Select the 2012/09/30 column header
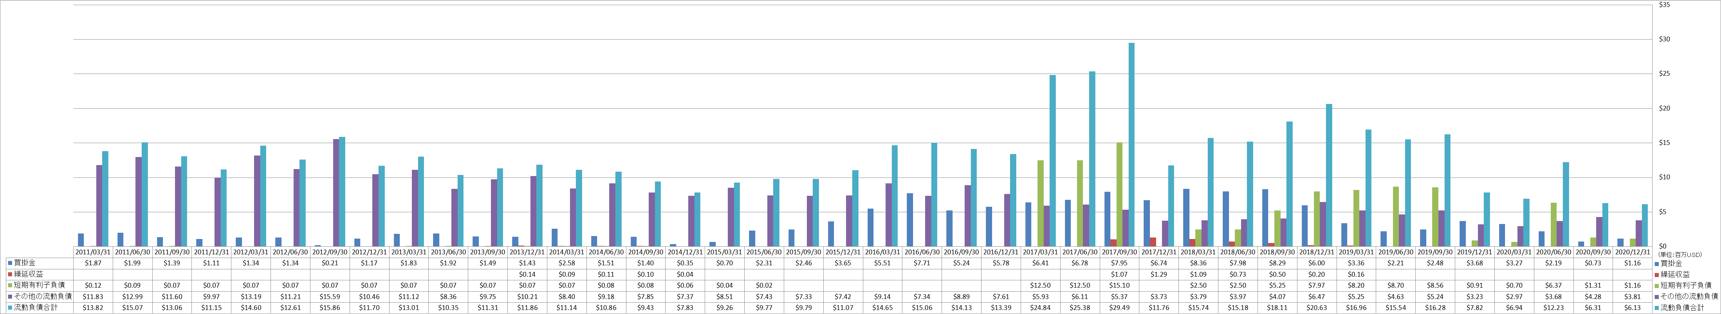The width and height of the screenshot is (1721, 314). coord(330,253)
